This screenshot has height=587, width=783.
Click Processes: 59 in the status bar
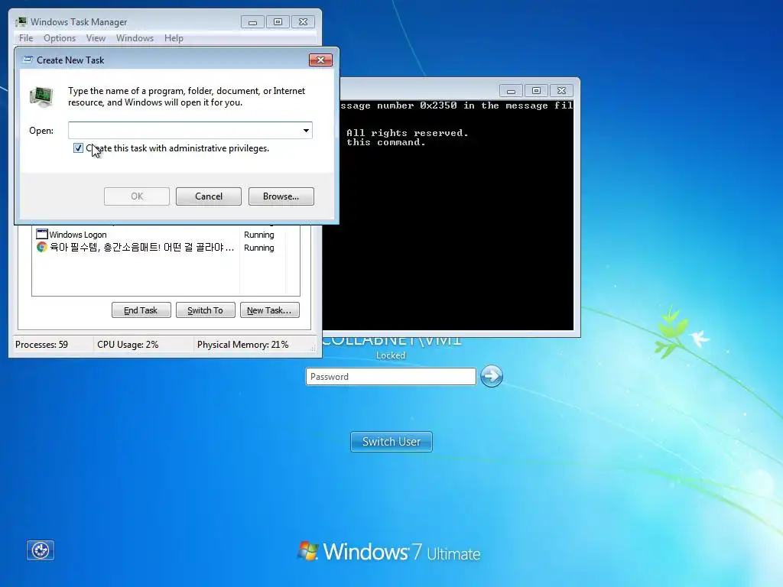click(41, 345)
